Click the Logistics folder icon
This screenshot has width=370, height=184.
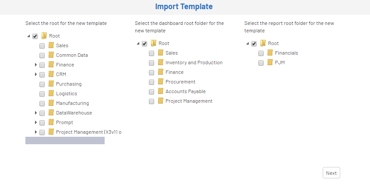(51, 93)
